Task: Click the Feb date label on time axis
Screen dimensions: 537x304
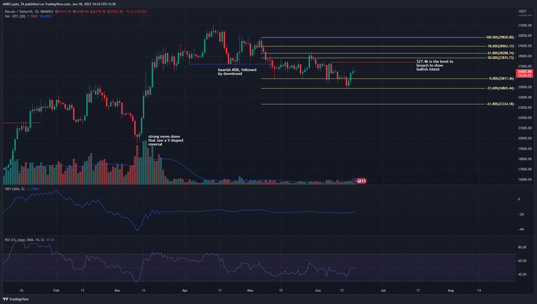Action: click(x=56, y=290)
